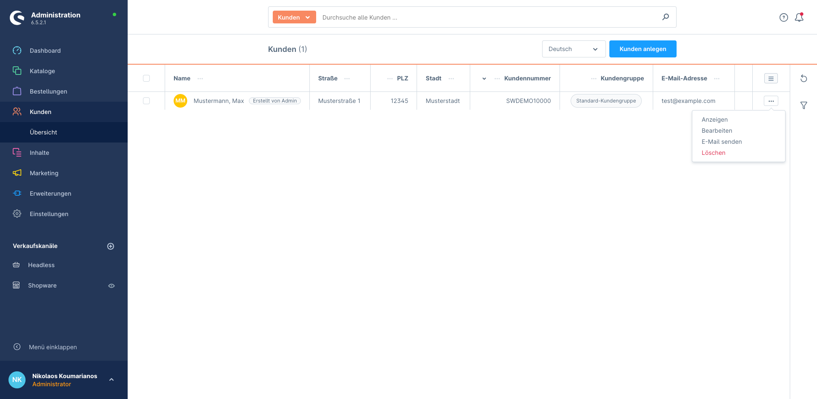The height and width of the screenshot is (399, 817).
Task: Click the Name column options dots
Action: click(x=200, y=78)
